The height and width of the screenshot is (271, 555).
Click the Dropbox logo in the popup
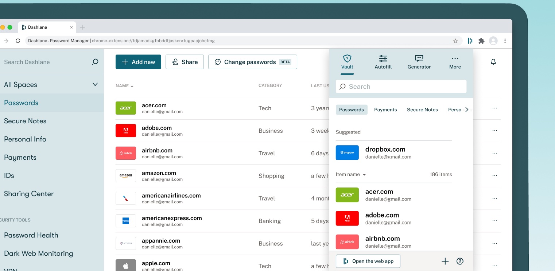347,153
